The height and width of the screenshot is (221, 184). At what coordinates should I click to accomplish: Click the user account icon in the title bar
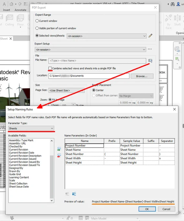pyautogui.click(x=178, y=4)
